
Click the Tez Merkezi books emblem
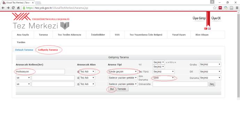[65, 25]
